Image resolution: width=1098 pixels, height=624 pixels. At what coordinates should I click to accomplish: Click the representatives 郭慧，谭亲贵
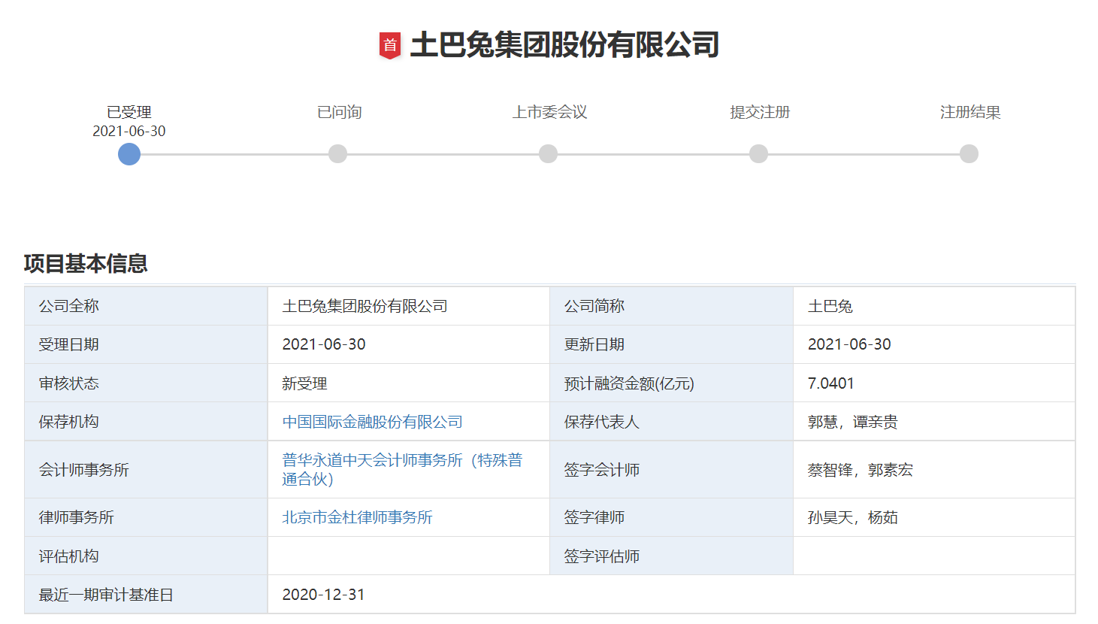(852, 422)
